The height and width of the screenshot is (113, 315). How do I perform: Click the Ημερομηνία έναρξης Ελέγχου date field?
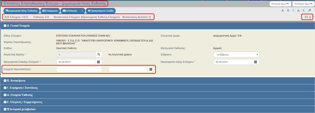tap(76, 62)
